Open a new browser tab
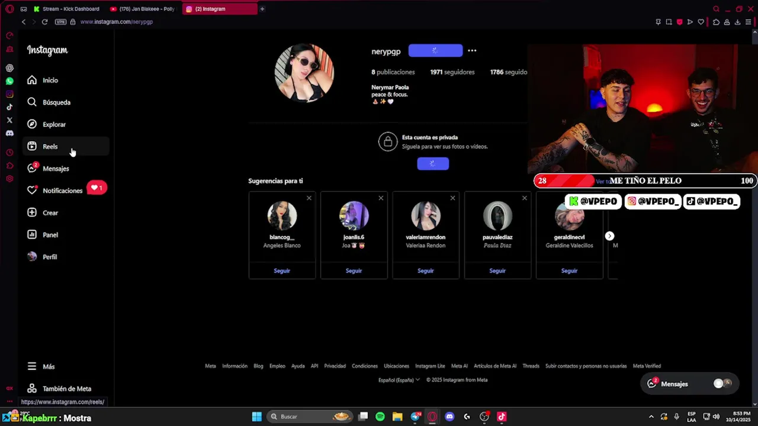The height and width of the screenshot is (426, 758). coord(262,9)
